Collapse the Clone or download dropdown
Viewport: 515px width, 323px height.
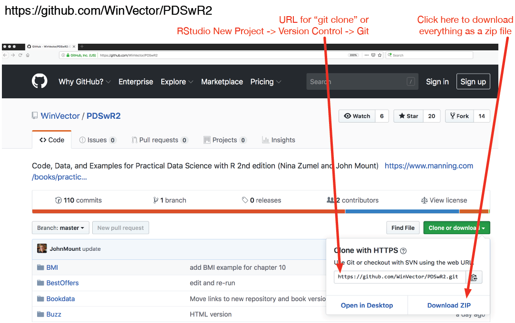click(x=456, y=228)
